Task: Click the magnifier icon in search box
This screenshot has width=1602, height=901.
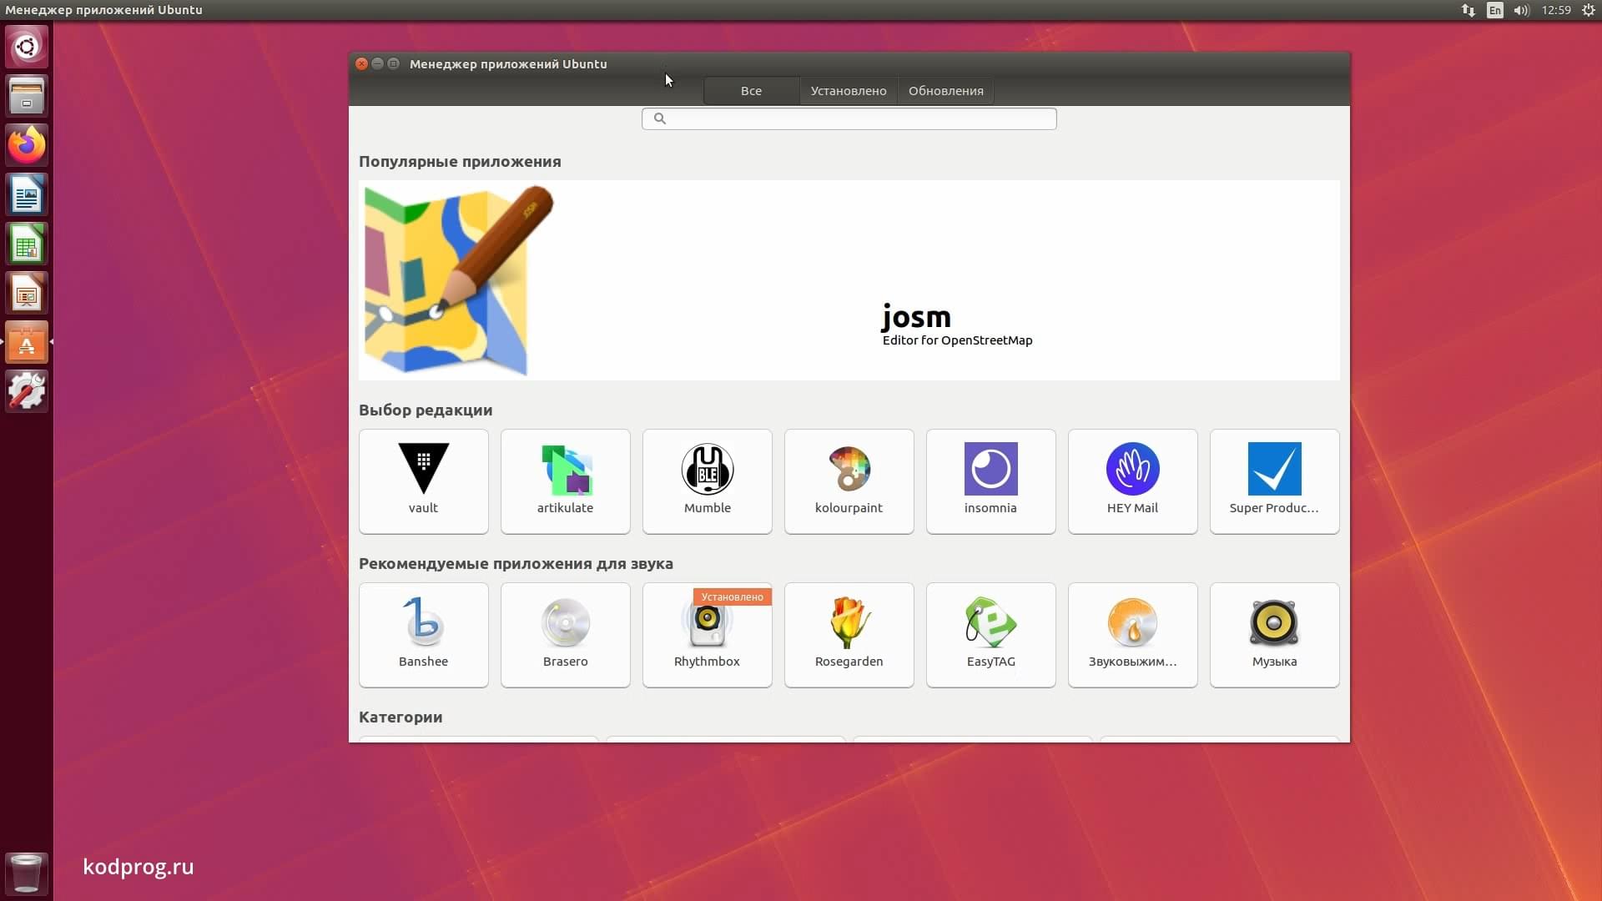Action: [659, 118]
